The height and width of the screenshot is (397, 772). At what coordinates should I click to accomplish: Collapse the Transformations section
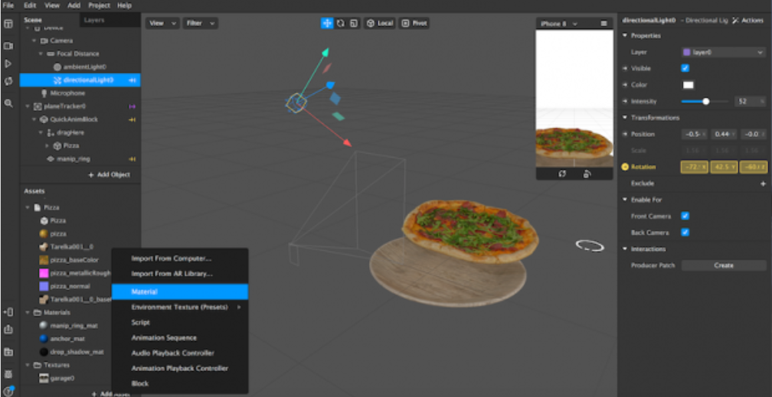click(625, 118)
